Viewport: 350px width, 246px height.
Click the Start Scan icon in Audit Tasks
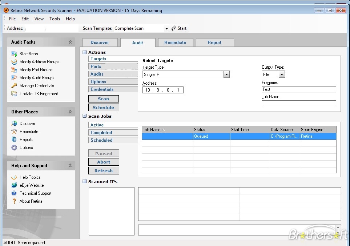pyautogui.click(x=14, y=54)
